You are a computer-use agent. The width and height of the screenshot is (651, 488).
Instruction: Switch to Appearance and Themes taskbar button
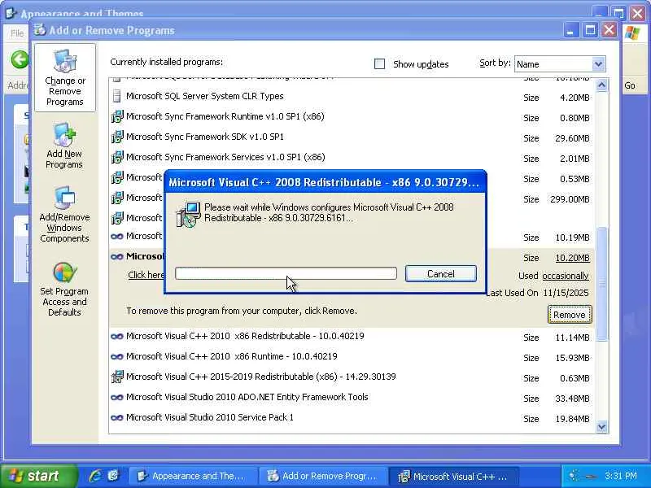pos(192,476)
